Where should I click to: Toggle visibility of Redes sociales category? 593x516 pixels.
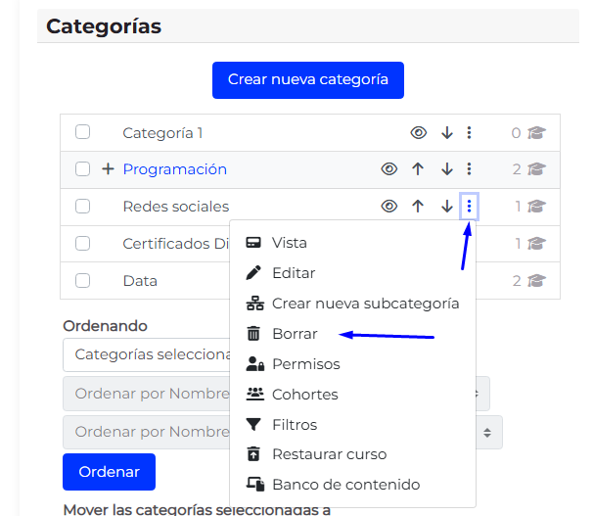pos(389,207)
